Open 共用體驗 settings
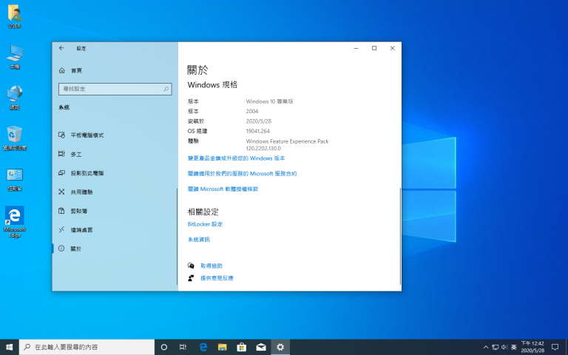This screenshot has width=568, height=355. click(115, 192)
